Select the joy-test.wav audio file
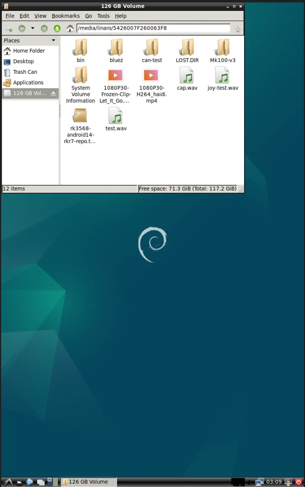The height and width of the screenshot is (487, 305). (x=223, y=79)
